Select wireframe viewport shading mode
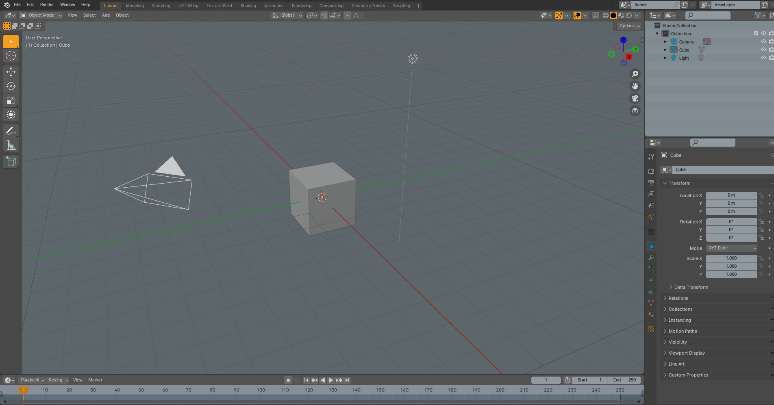This screenshot has height=405, width=774. (606, 15)
